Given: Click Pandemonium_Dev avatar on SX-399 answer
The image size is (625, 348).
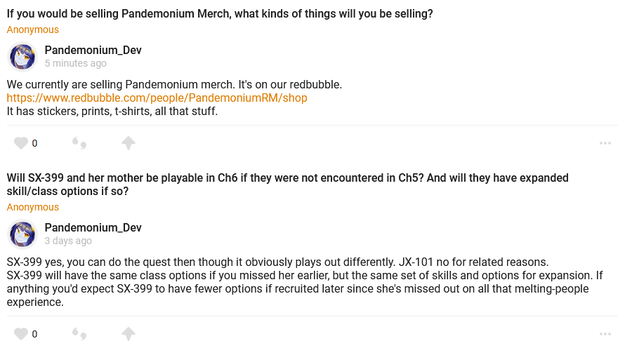Looking at the screenshot, I should (x=22, y=234).
